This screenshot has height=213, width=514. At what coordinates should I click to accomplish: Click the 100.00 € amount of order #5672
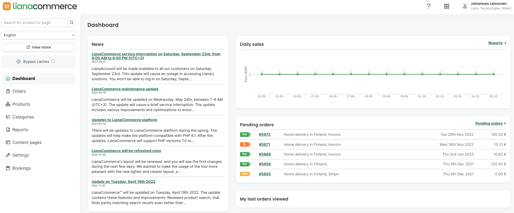499,134
